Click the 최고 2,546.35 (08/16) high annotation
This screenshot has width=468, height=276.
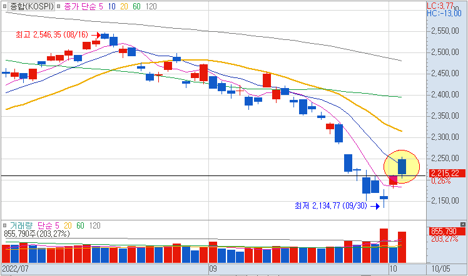click(x=52, y=34)
